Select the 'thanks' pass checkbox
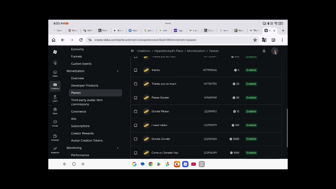Screen dimensions: 336x189 135,70
